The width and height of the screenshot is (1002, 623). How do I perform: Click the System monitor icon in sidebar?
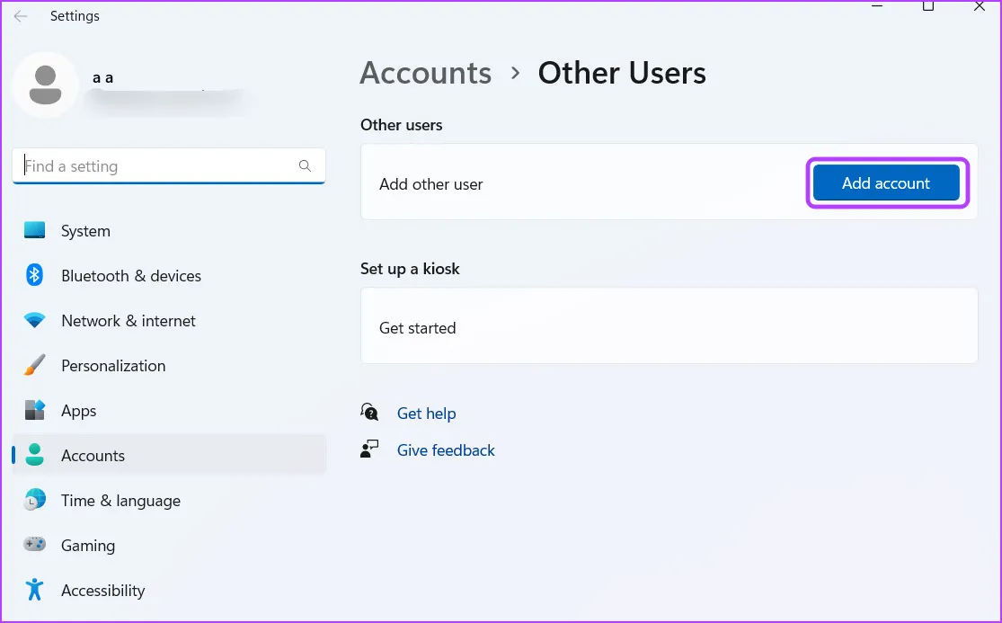[x=35, y=231]
